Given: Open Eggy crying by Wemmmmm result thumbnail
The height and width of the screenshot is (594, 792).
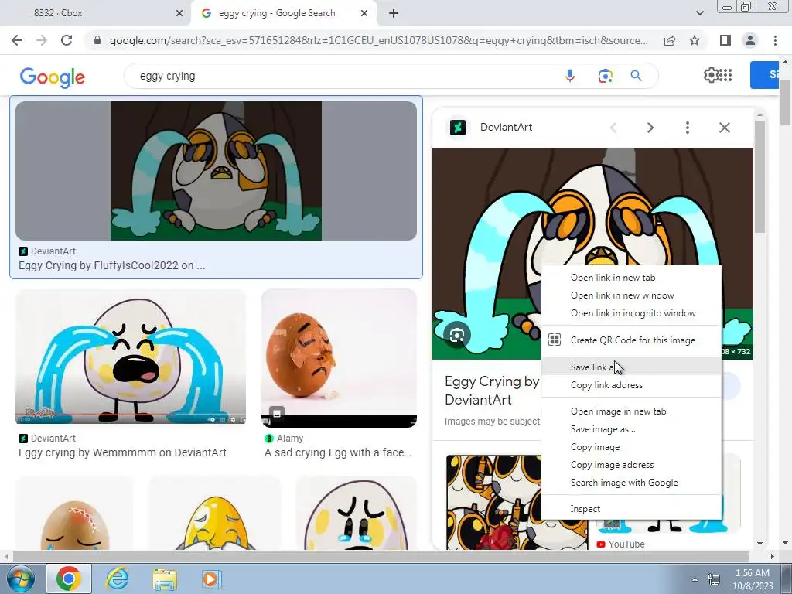Looking at the screenshot, I should point(131,357).
